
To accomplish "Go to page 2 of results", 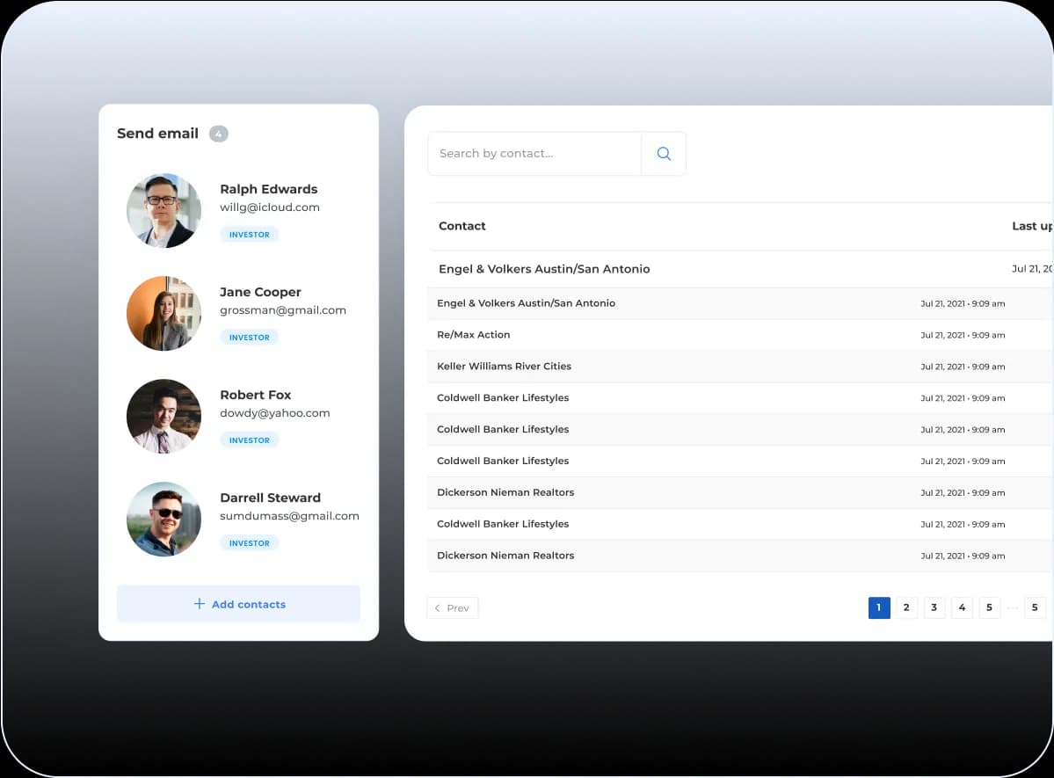I will [x=906, y=607].
